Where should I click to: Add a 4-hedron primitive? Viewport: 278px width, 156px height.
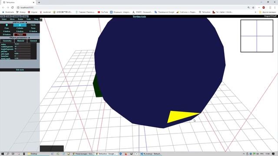pos(7,31)
